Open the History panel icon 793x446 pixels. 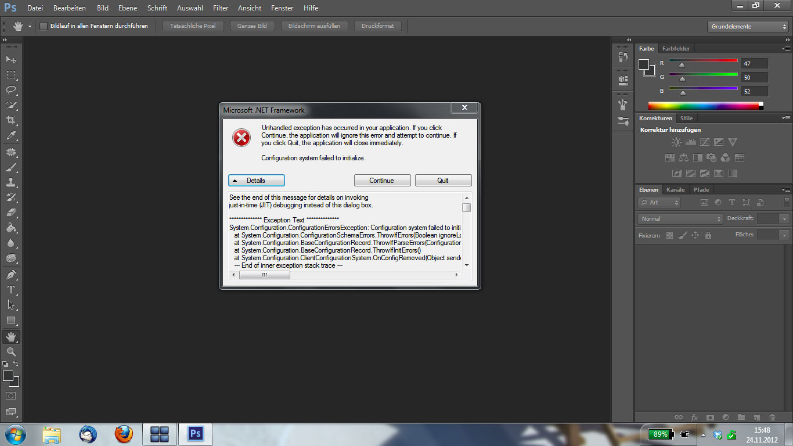coord(623,57)
